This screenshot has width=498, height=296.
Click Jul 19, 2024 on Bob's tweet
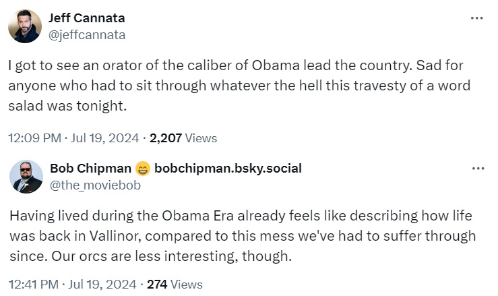pos(104,284)
